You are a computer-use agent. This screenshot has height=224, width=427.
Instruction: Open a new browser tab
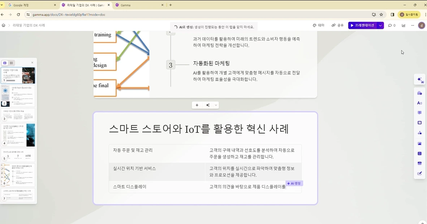point(171,5)
